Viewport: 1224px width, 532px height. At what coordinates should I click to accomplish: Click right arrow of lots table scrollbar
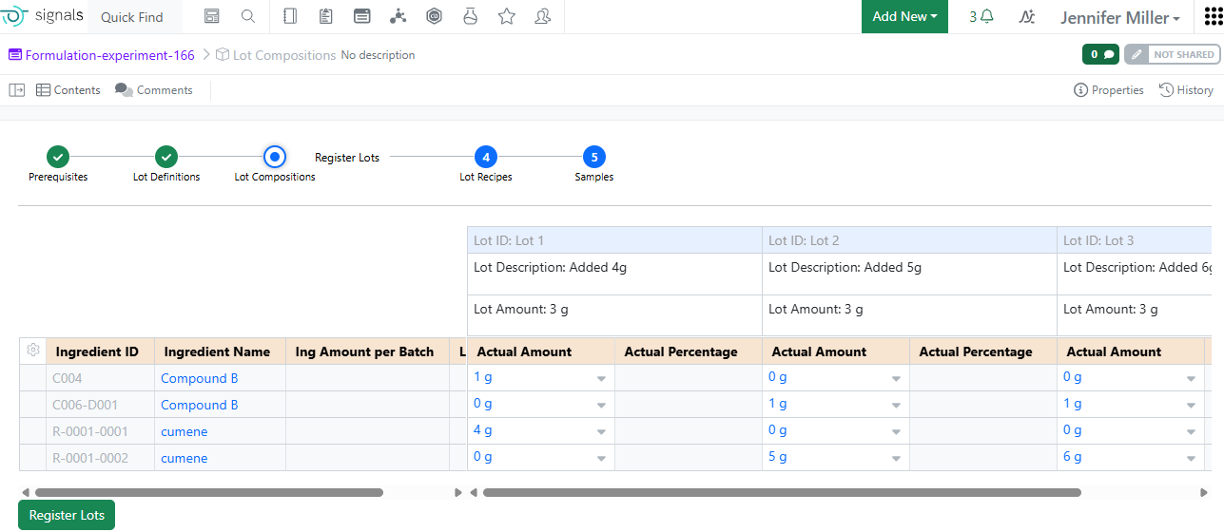coord(1204,492)
